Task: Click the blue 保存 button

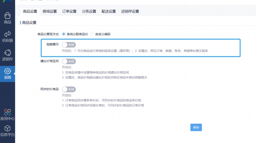Action: [x=196, y=127]
